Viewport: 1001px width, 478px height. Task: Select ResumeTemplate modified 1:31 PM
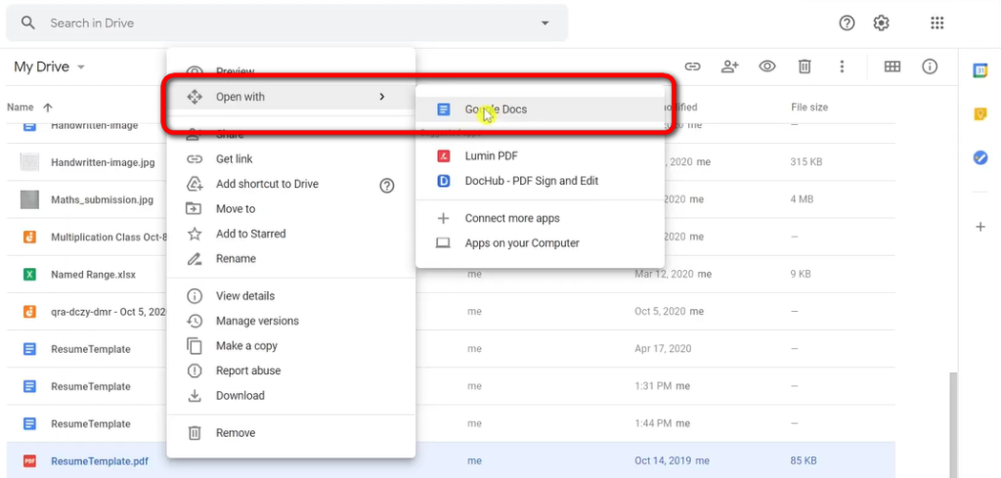click(91, 386)
